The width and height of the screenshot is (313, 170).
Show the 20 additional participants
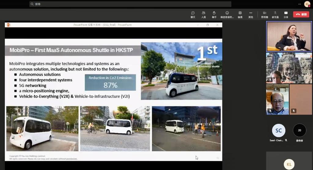tap(300, 131)
